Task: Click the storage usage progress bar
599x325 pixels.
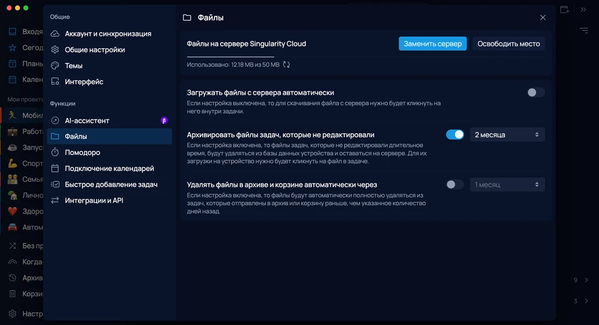Action: click(x=366, y=57)
